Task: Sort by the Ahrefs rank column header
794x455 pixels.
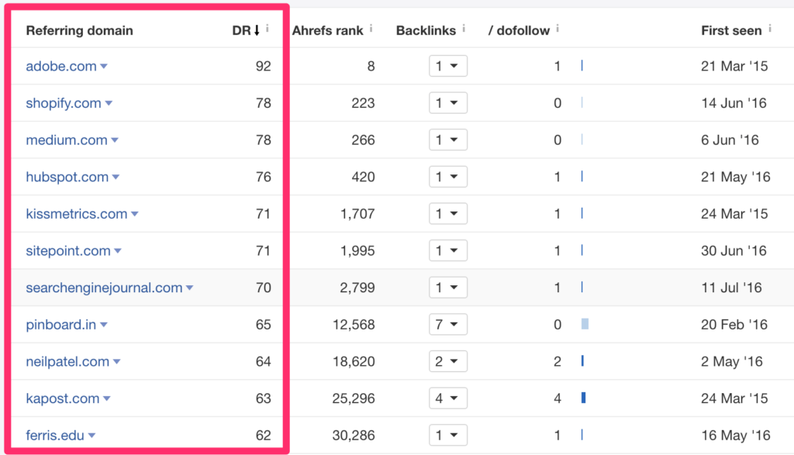Action: [x=328, y=30]
